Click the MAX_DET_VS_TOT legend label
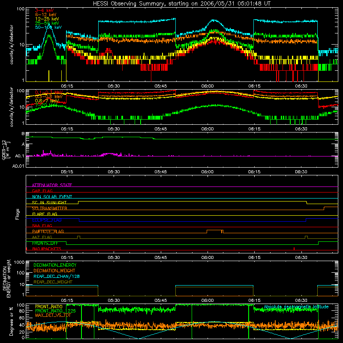This screenshot has height=343, width=343. (x=53, y=315)
